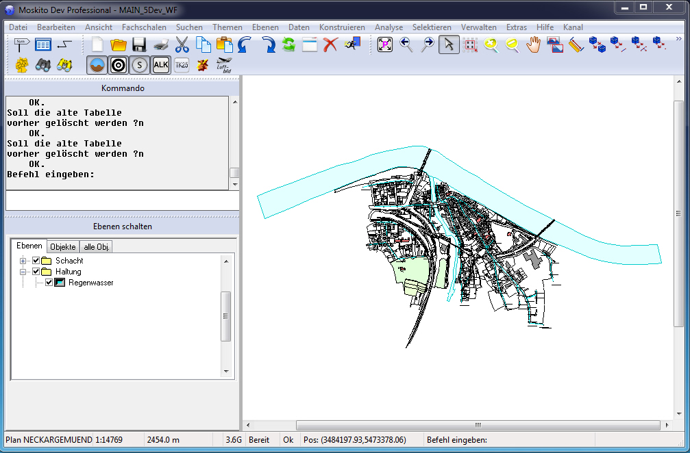Activate the pan hand tool
The image size is (690, 453).
(x=533, y=45)
